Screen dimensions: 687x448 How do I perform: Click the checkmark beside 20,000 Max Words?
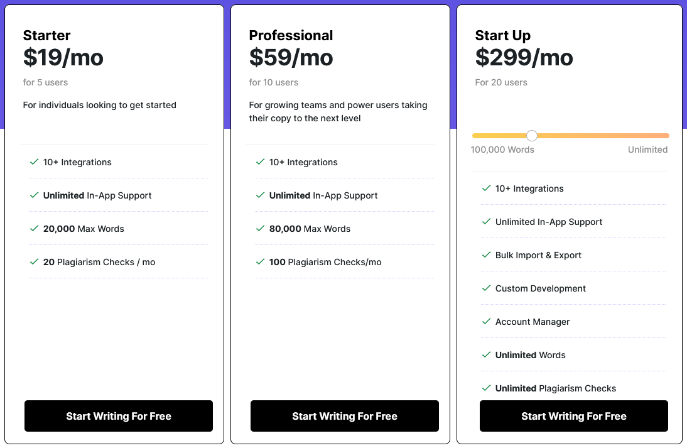pos(35,229)
